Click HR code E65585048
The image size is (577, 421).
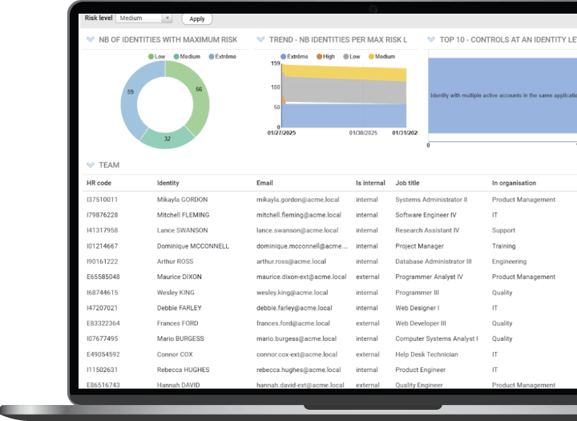(103, 277)
